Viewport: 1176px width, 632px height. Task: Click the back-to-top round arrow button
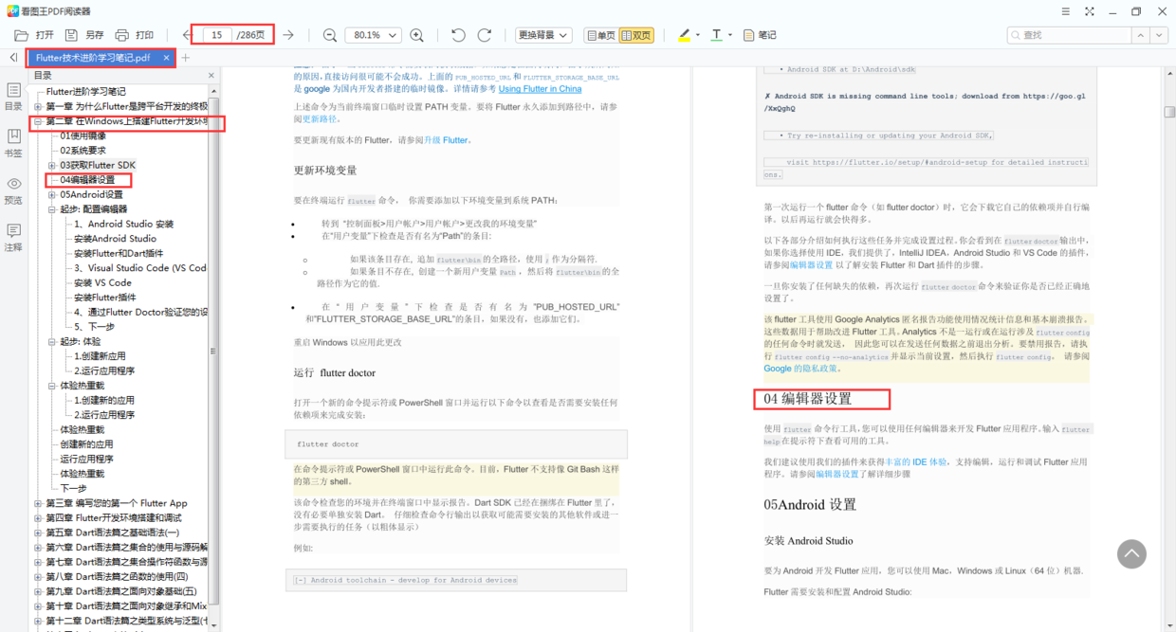tap(1131, 554)
